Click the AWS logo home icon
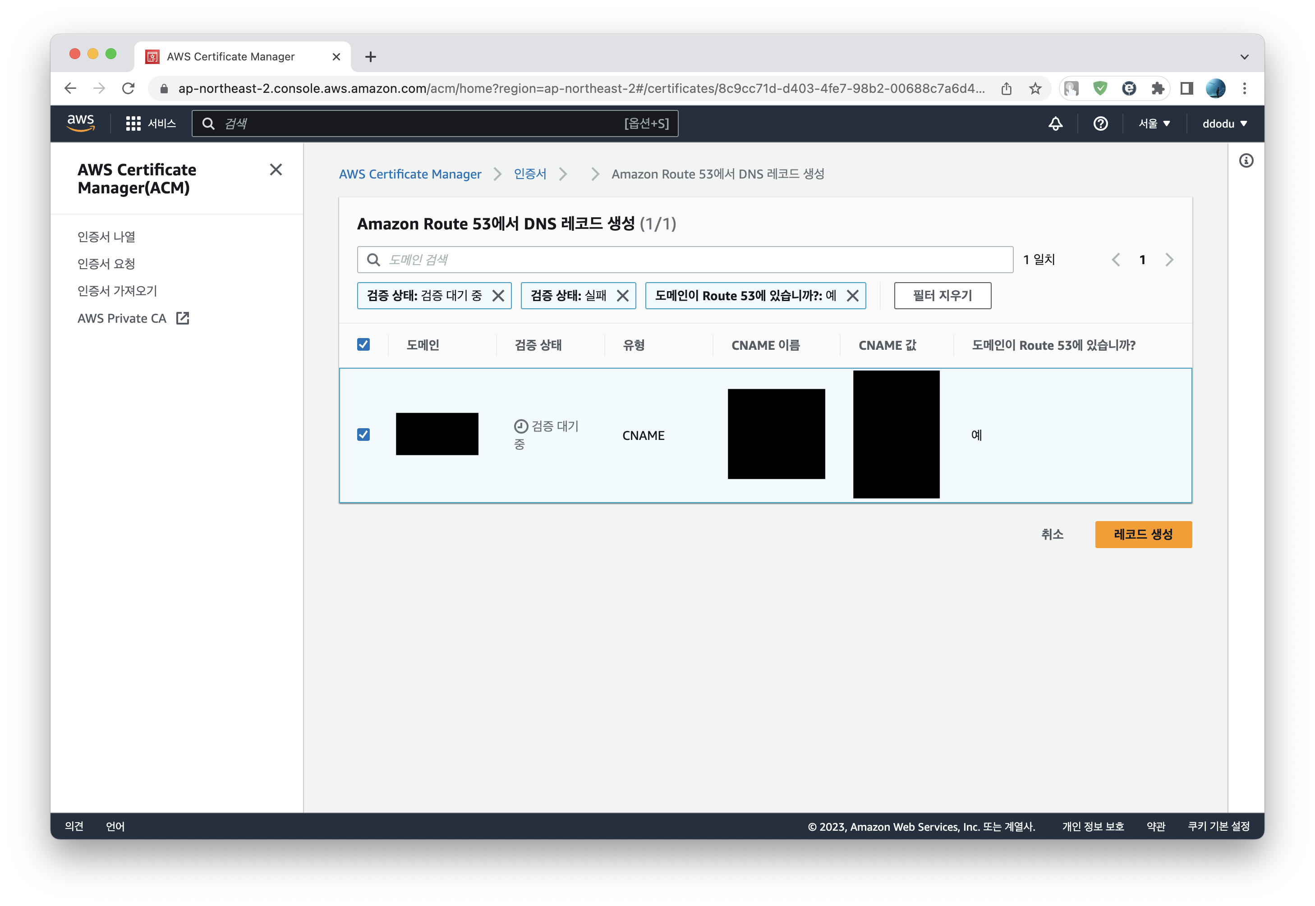Image resolution: width=1315 pixels, height=906 pixels. (81, 123)
